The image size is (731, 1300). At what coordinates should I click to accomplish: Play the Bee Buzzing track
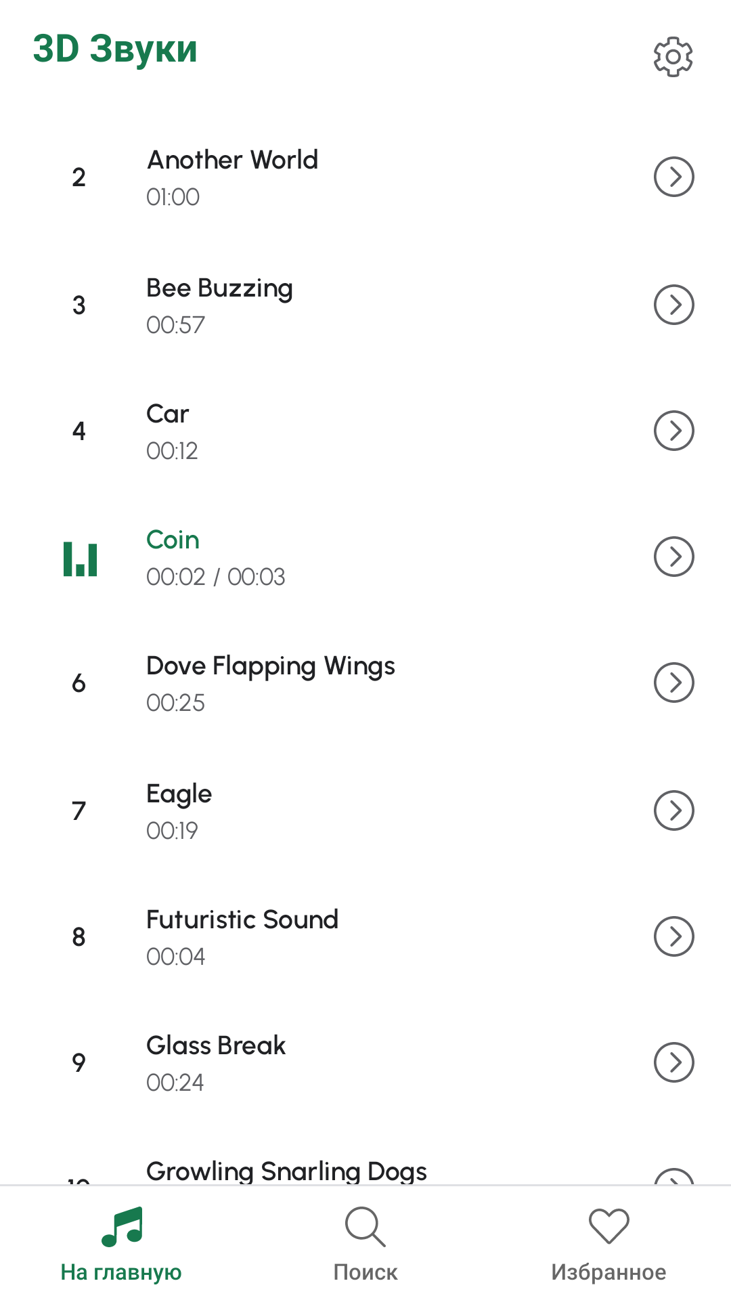(x=219, y=289)
